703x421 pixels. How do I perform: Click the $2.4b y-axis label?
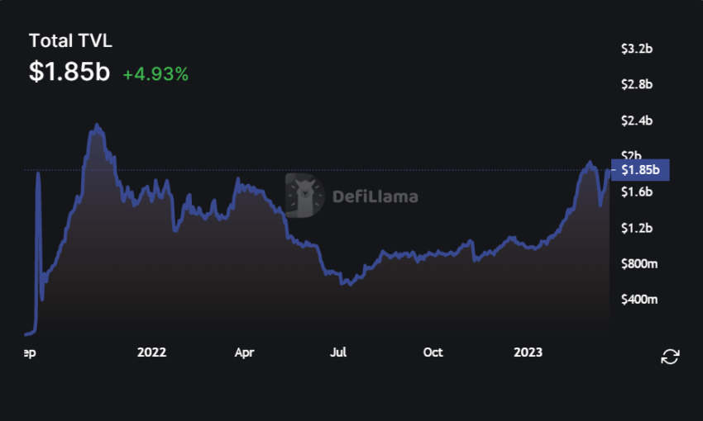[x=637, y=121]
